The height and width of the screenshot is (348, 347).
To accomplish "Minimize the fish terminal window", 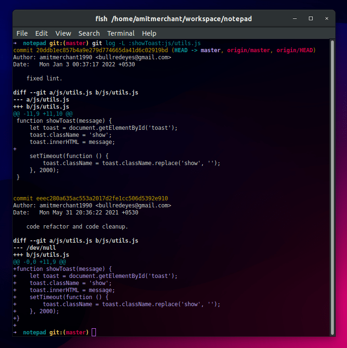I will click(295, 19).
